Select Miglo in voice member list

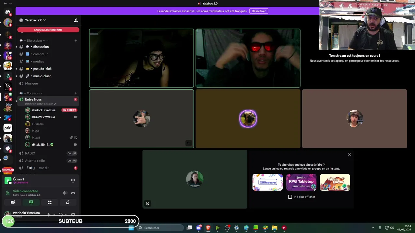click(x=51, y=131)
